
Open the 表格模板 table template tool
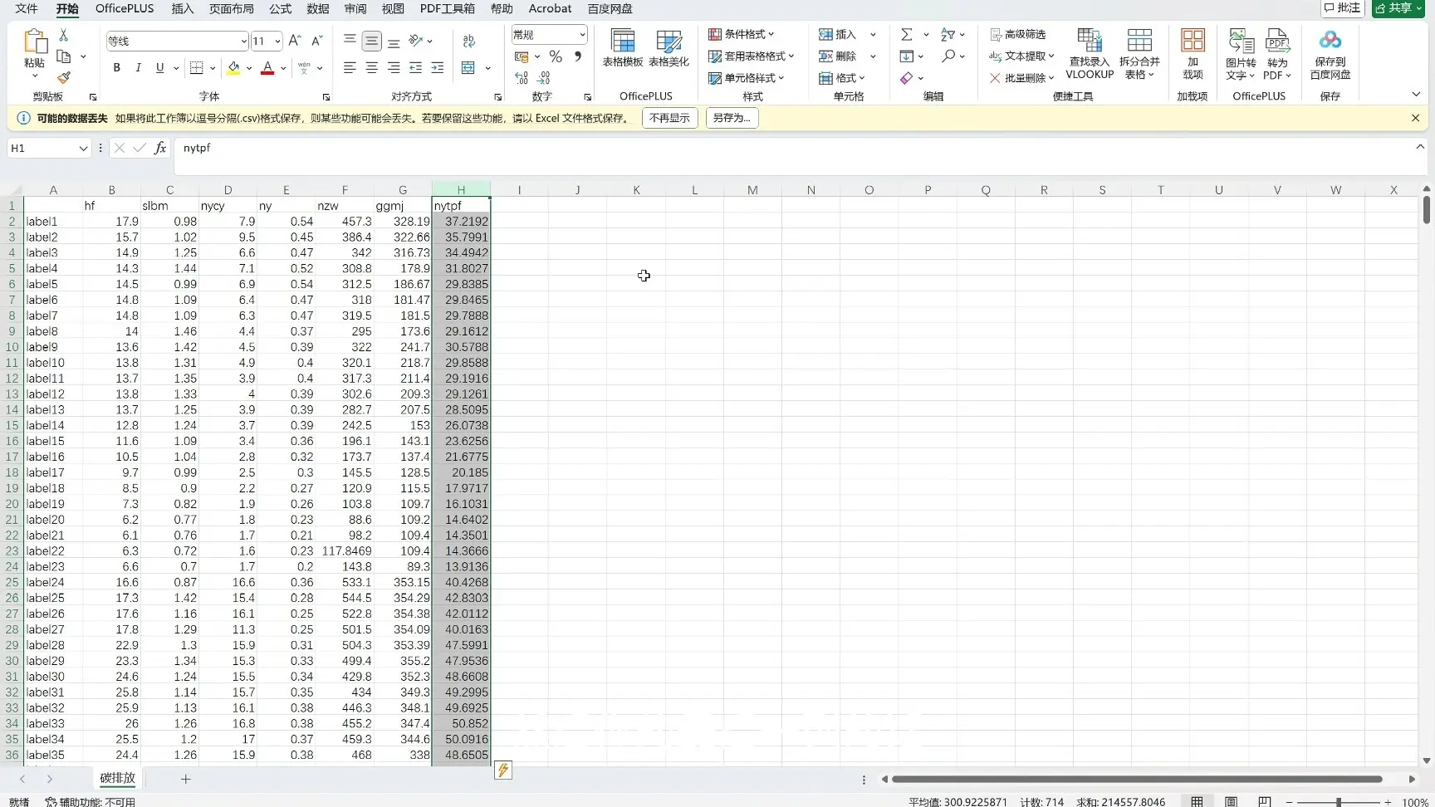coord(623,48)
